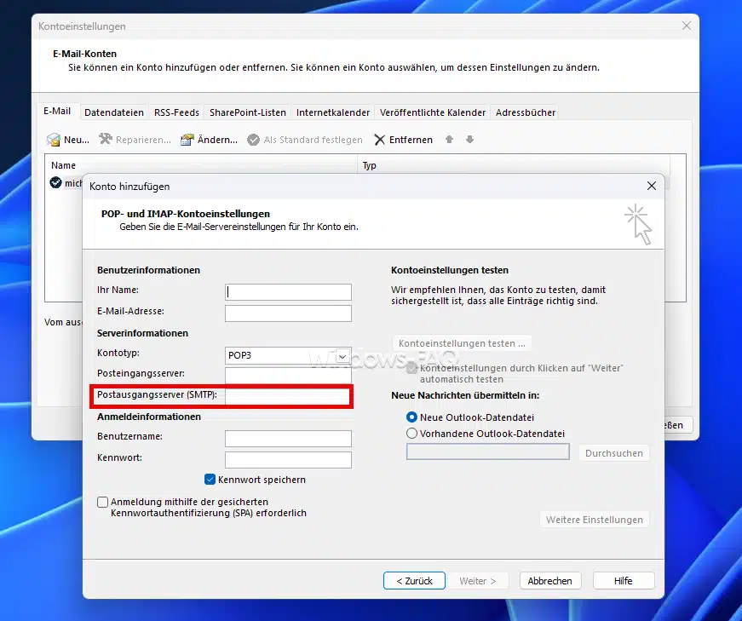Close the Konto hinzufügen dialog
Screen dimensions: 742x621
coord(652,186)
